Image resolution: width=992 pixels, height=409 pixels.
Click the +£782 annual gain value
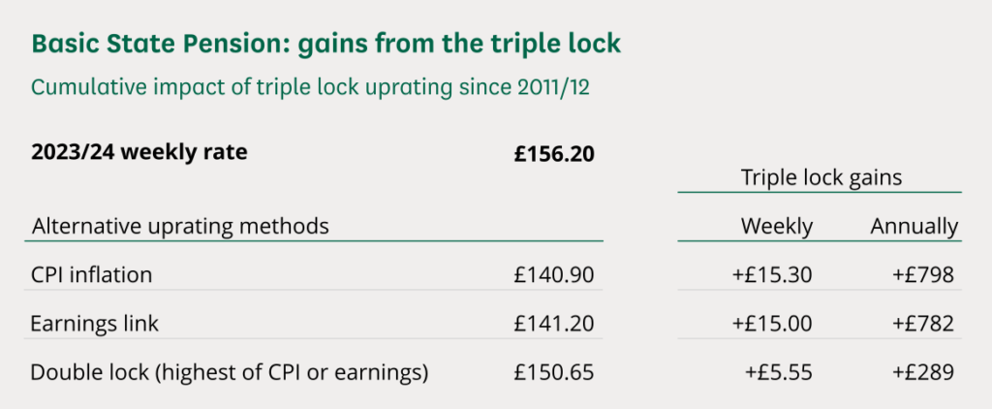coord(923,324)
